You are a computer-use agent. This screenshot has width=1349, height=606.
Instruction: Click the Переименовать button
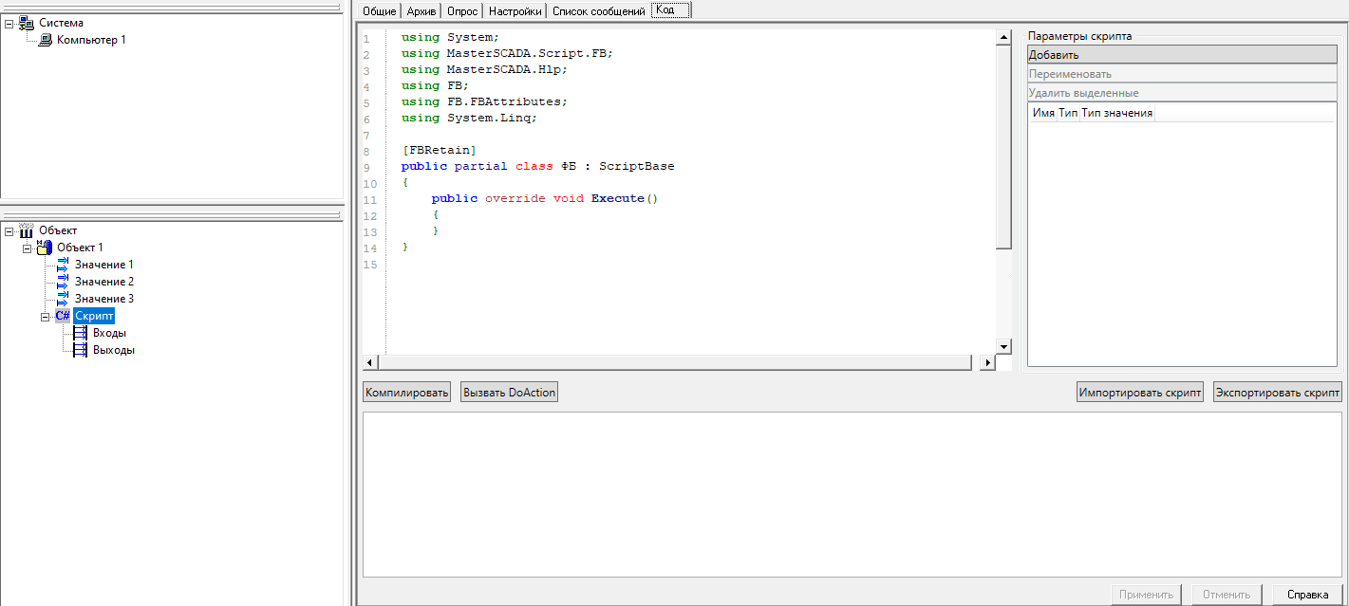coord(1182,73)
